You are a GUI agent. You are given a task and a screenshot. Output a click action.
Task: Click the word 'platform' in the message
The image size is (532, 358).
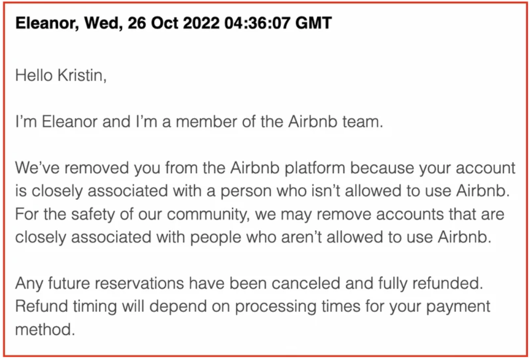click(x=315, y=168)
